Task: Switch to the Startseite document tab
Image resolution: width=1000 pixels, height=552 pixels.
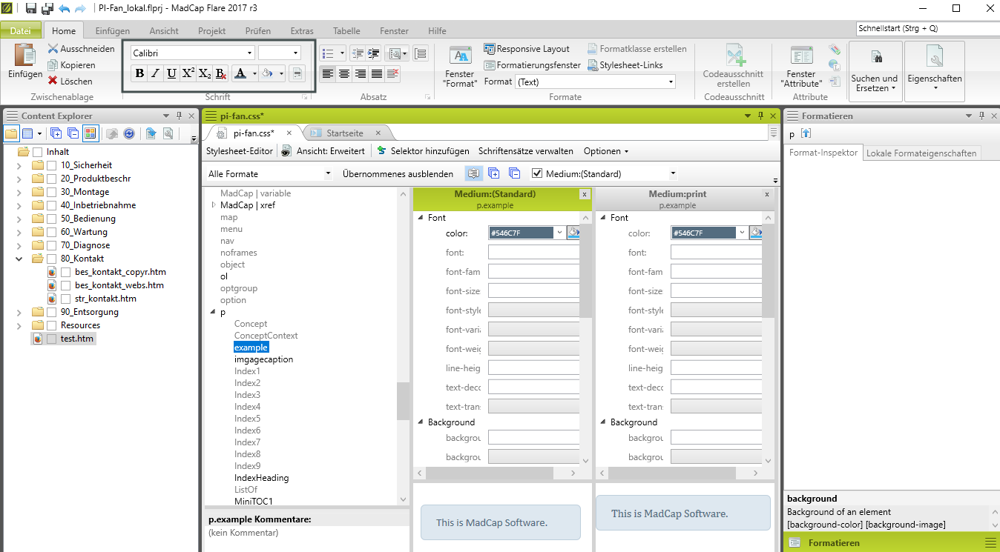Action: (344, 133)
